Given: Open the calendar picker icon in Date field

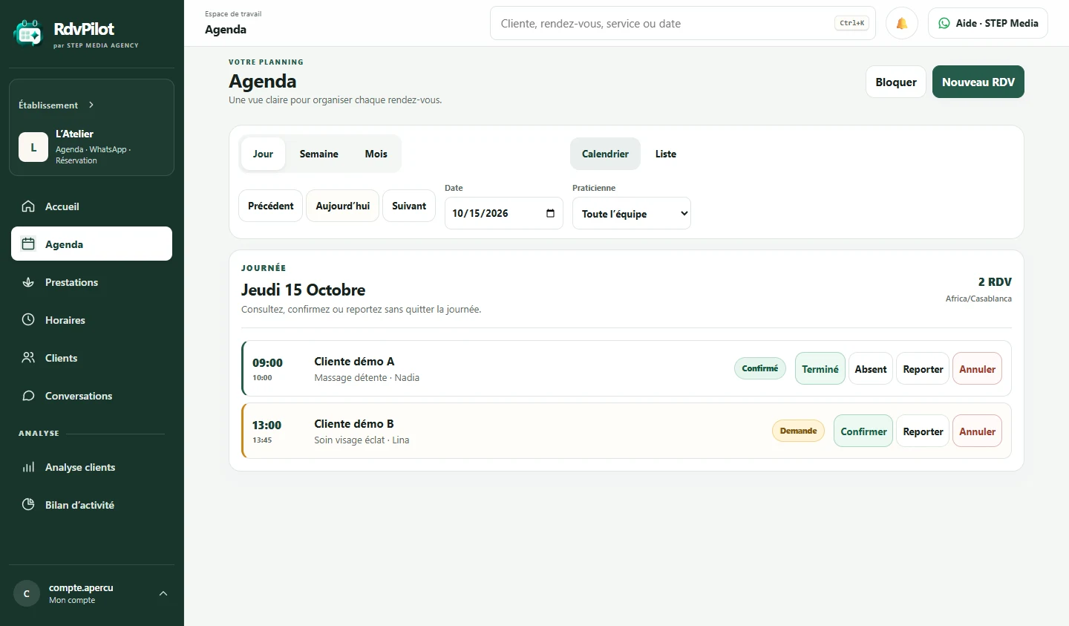Looking at the screenshot, I should tap(550, 213).
